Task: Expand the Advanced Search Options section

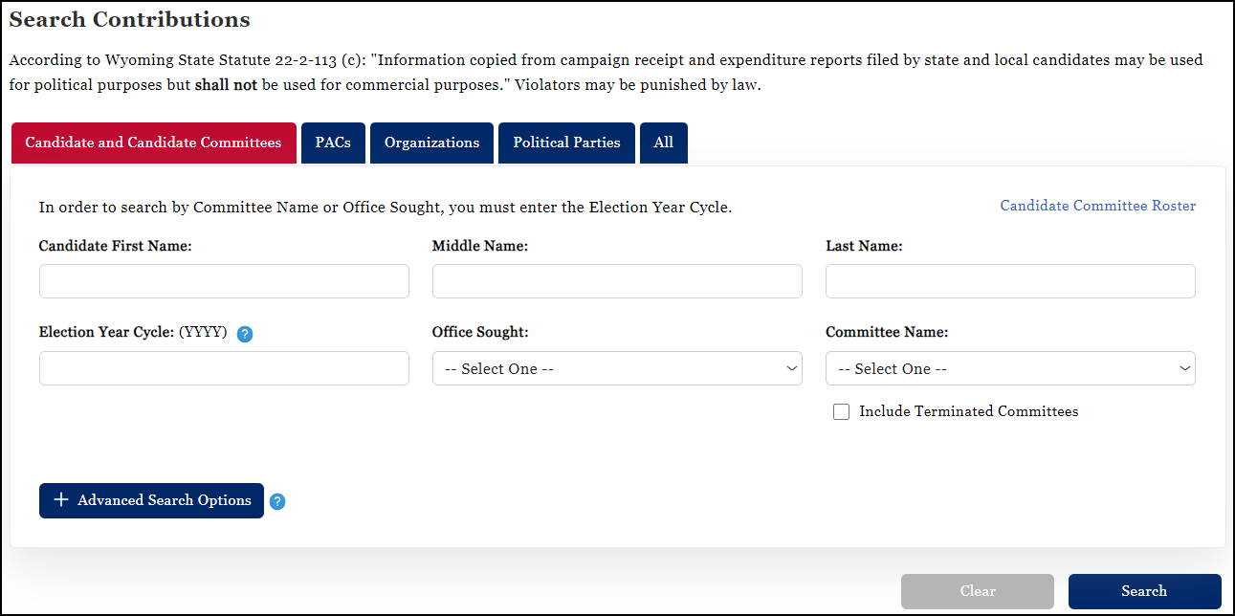Action: pos(151,500)
